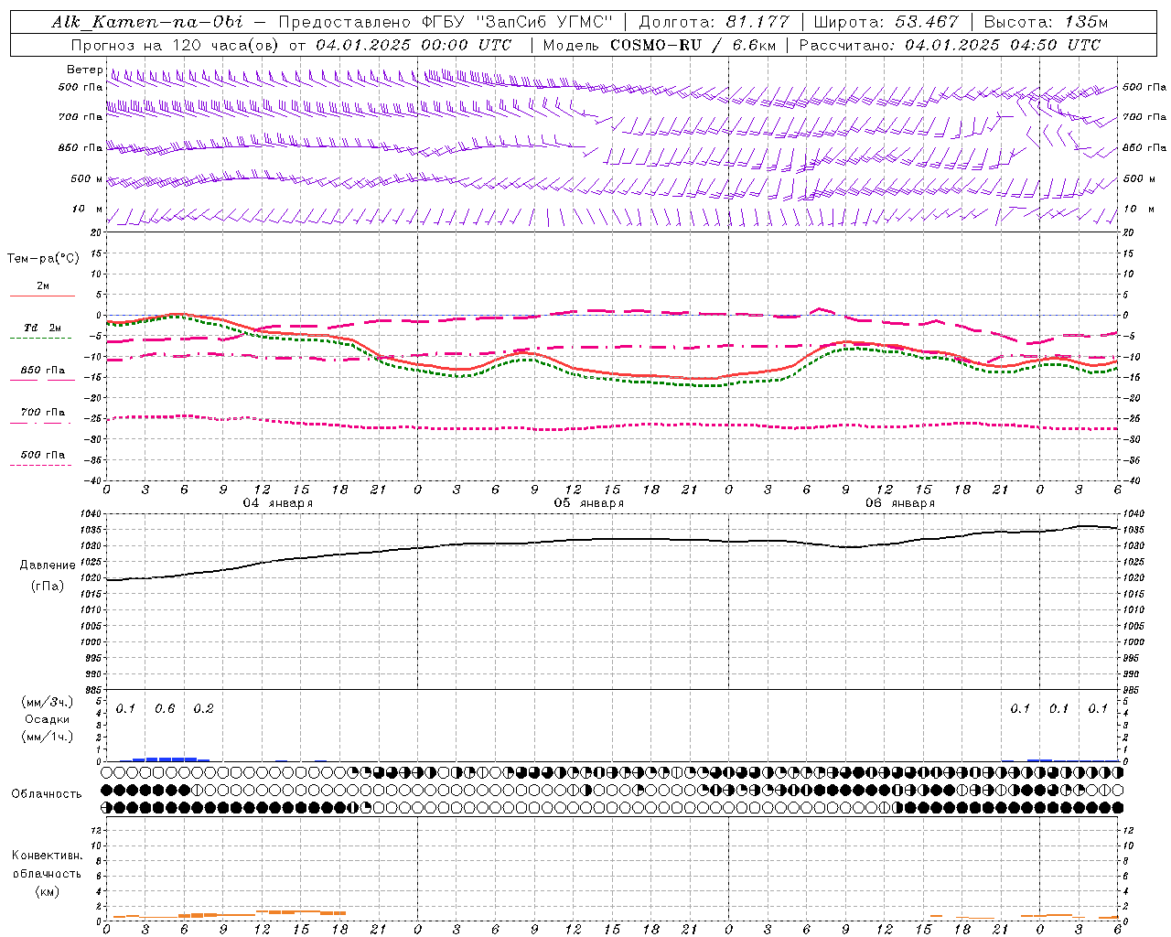The width and height of the screenshot is (1171, 937).
Task: Select the 'Широта: 53.467' header text
Action: coord(886,22)
